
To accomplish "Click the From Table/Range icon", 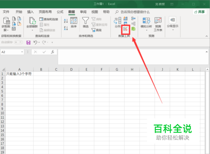I will click(x=14, y=29).
